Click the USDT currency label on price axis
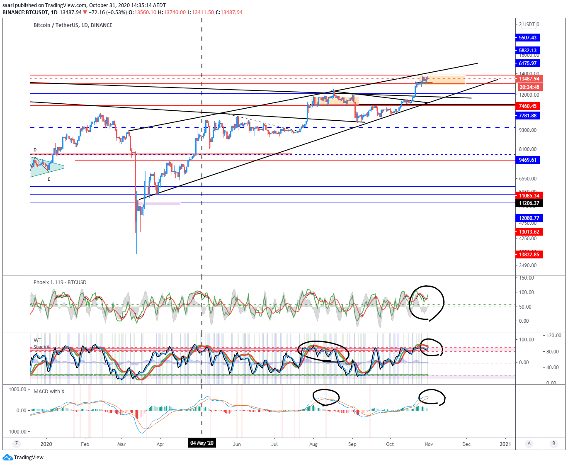 [x=529, y=24]
